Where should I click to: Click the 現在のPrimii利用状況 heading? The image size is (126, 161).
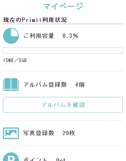click(x=35, y=20)
